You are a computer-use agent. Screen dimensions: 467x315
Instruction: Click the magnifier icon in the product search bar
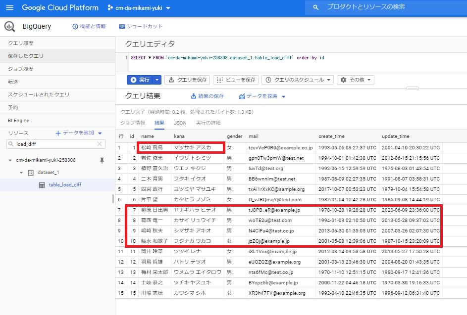point(315,7)
